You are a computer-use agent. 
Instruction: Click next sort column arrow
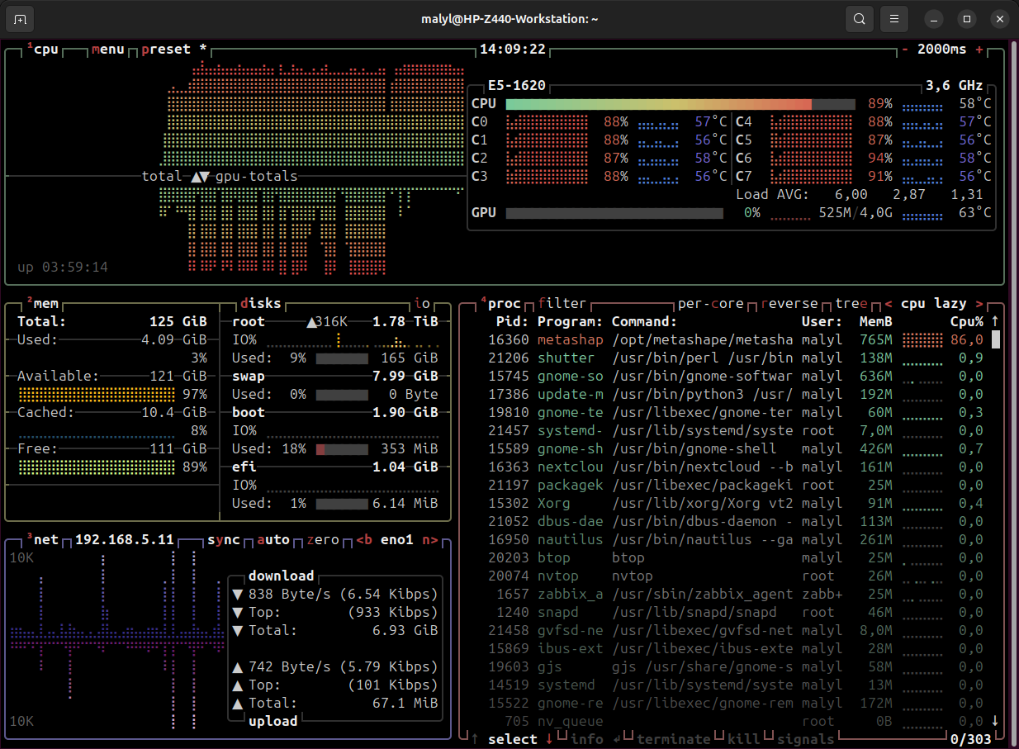[979, 304]
